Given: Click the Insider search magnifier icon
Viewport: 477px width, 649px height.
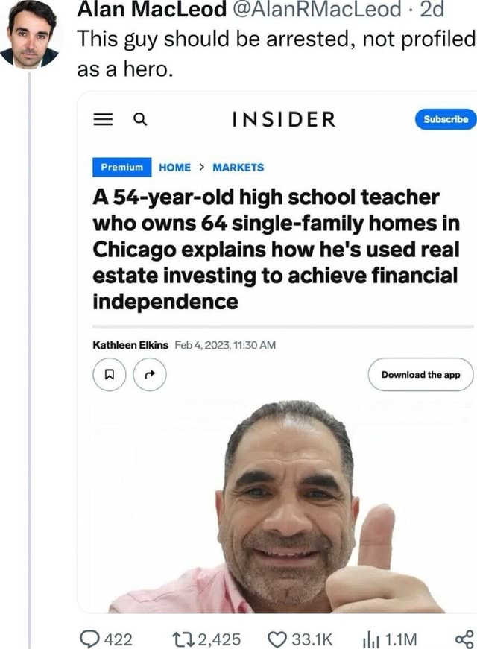Looking at the screenshot, I should tap(140, 119).
